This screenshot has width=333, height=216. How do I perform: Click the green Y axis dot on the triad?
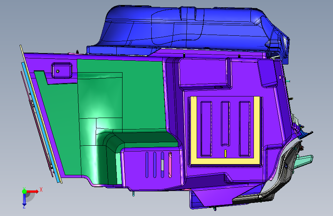click(24, 191)
